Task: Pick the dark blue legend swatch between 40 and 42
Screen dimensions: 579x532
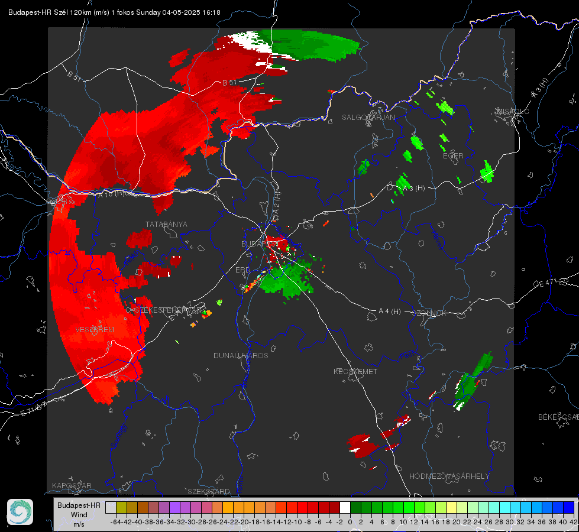Action: (x=568, y=507)
